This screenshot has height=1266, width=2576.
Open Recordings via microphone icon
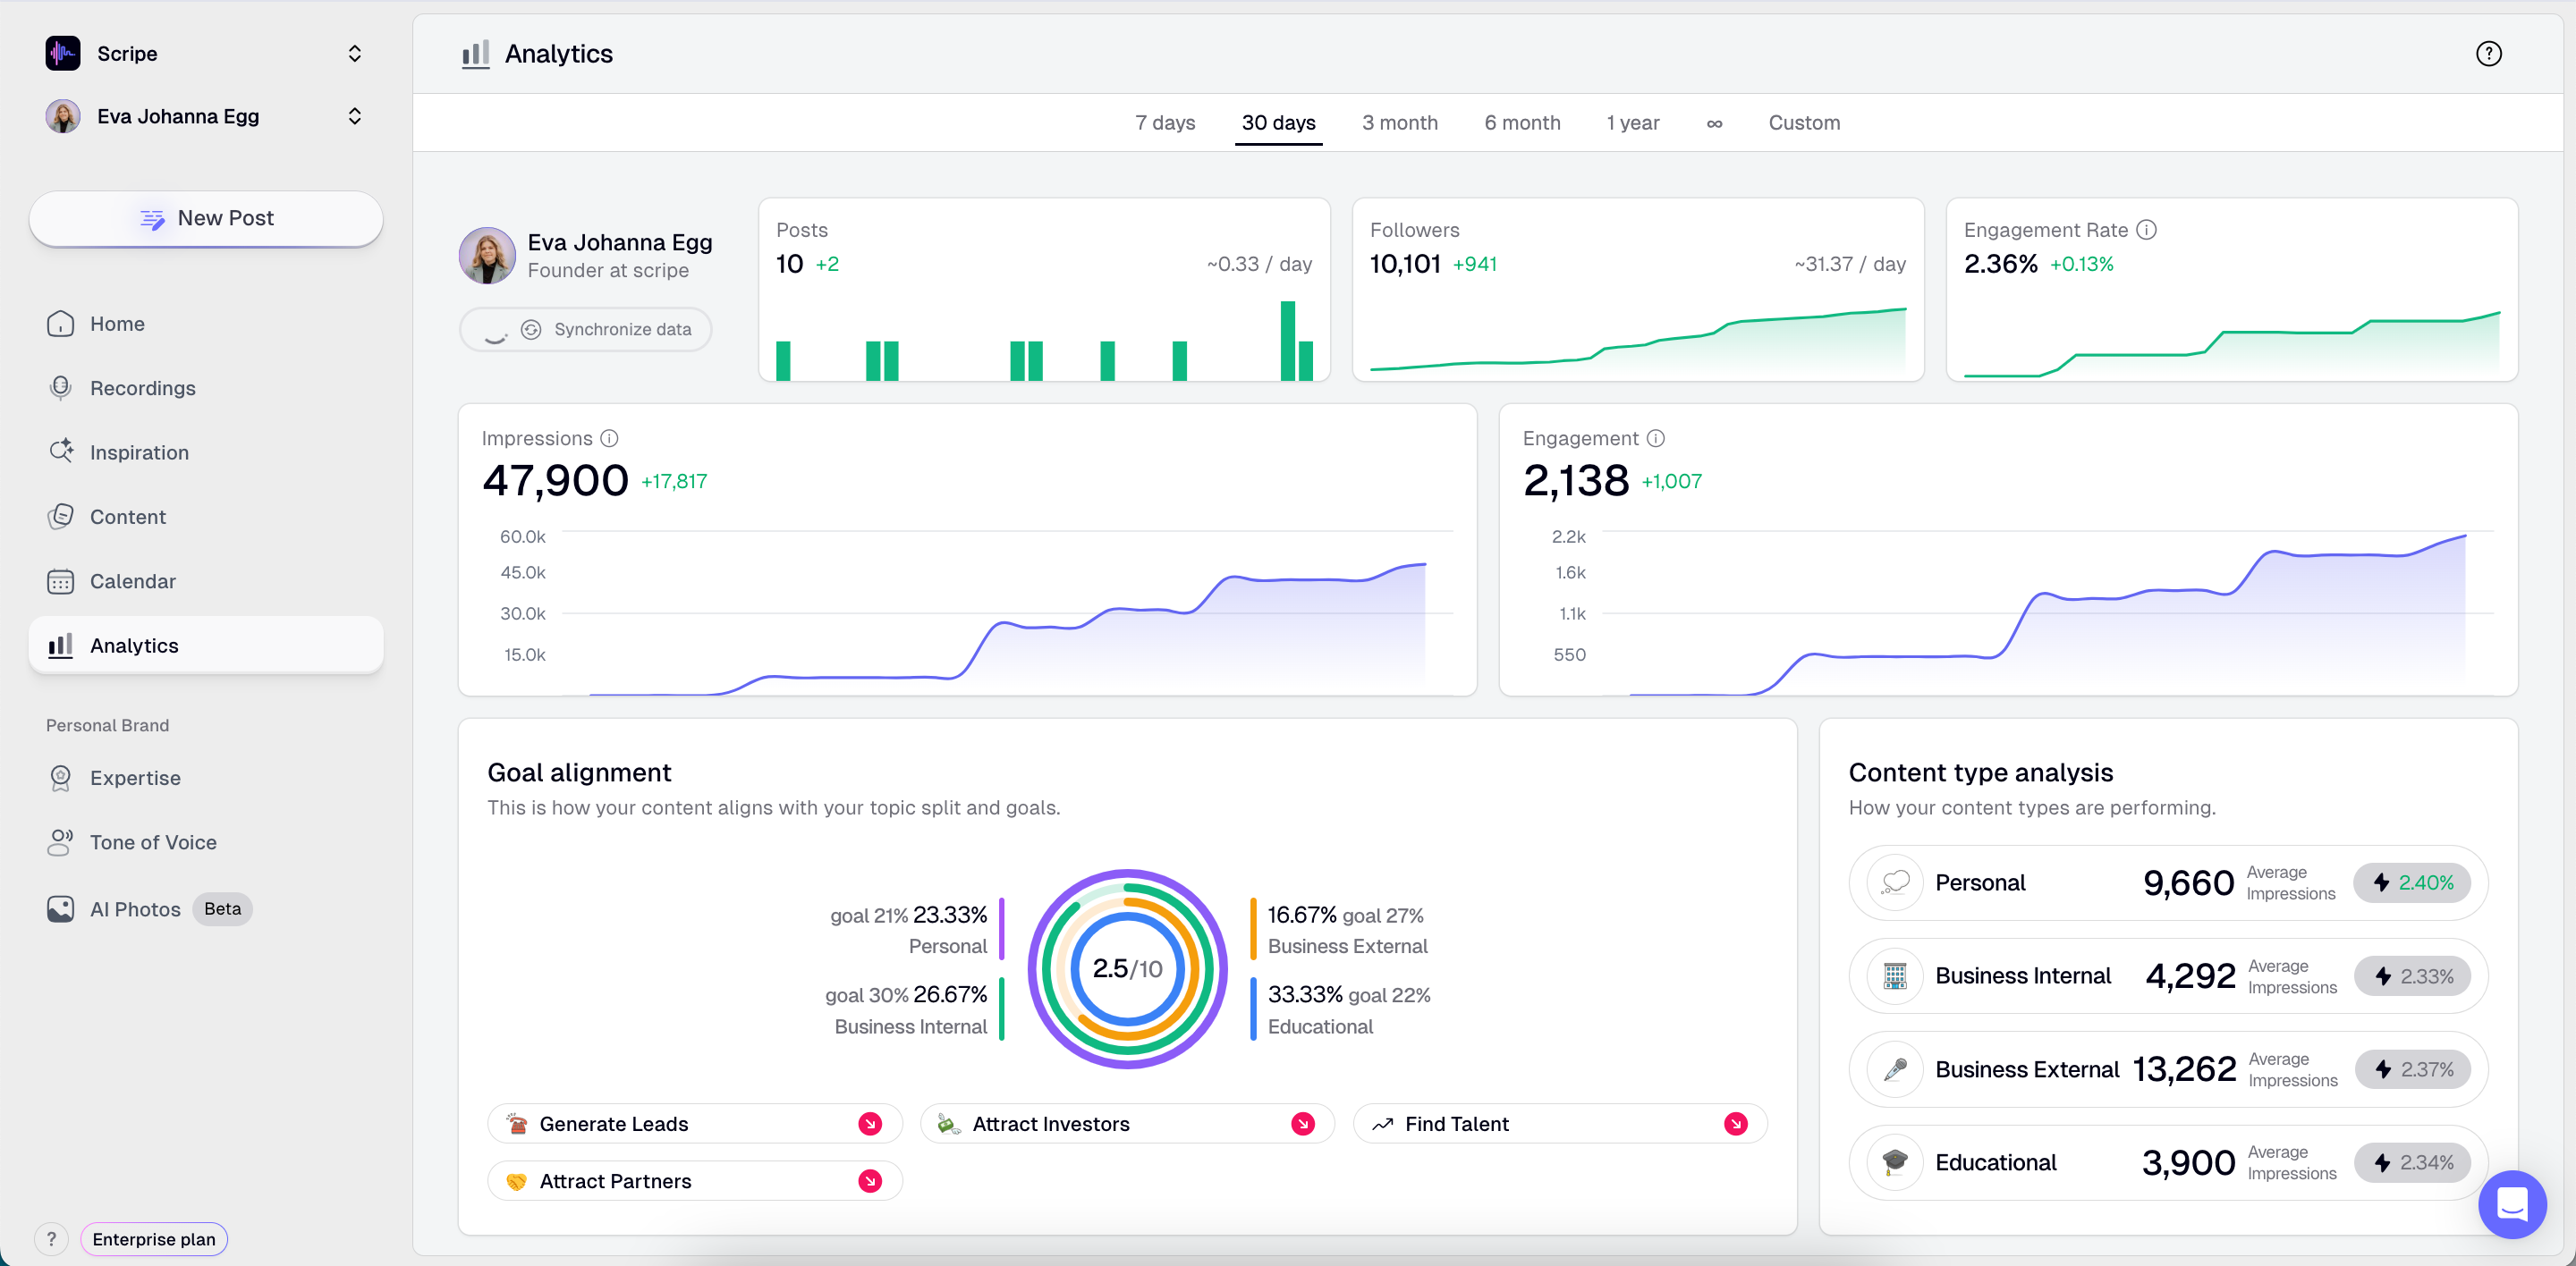pyautogui.click(x=61, y=388)
